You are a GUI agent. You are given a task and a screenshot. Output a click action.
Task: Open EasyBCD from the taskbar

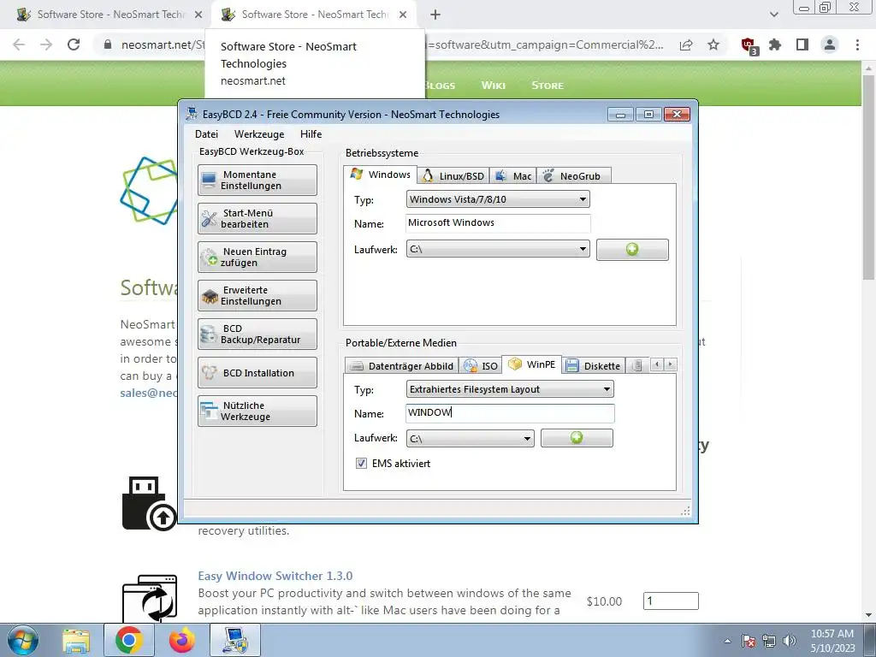pos(235,641)
